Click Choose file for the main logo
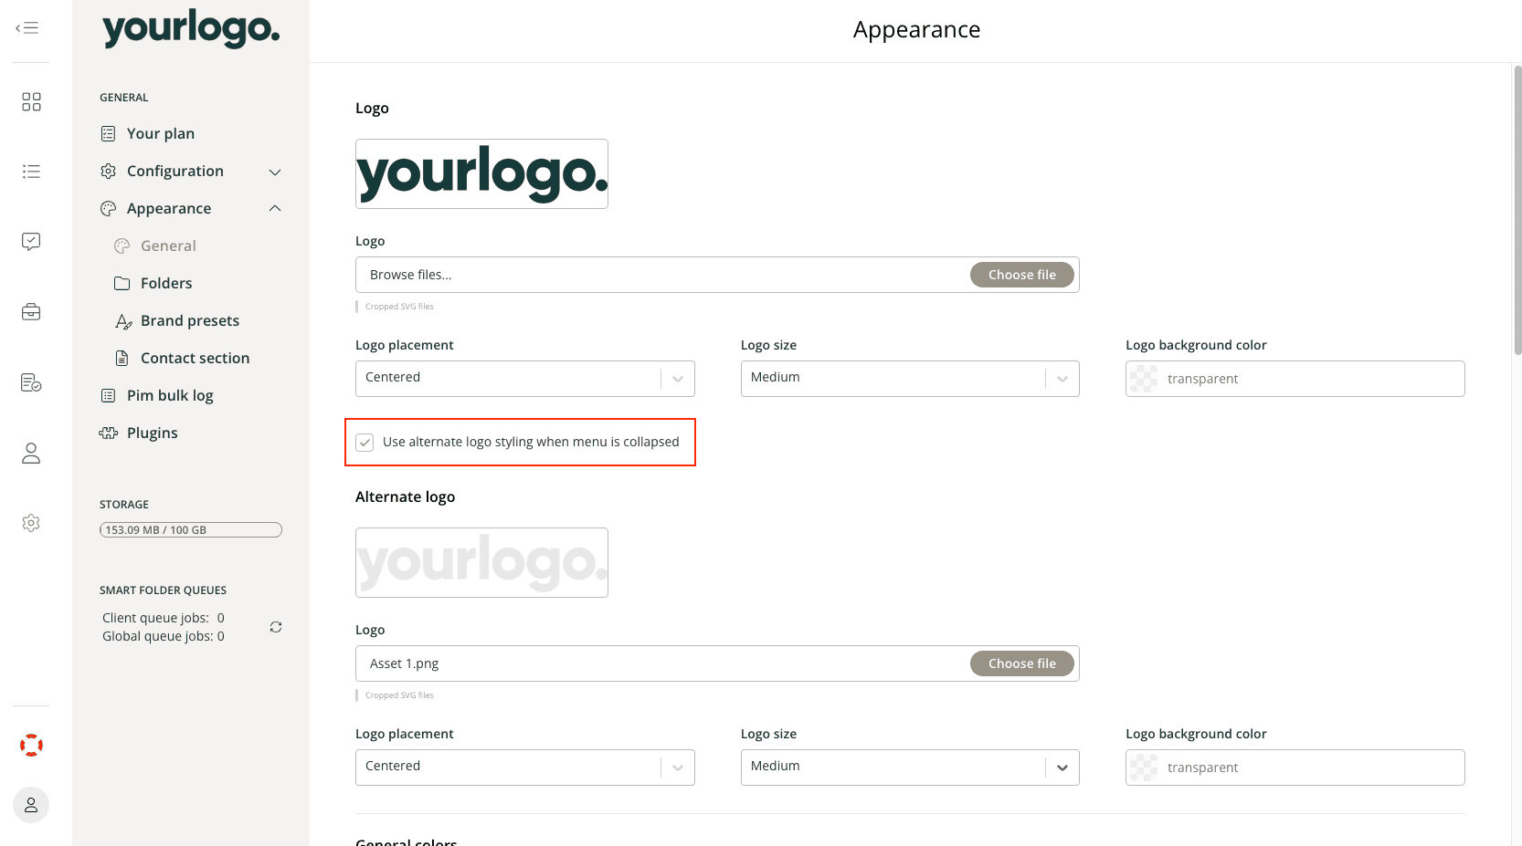Screen dimensions: 1522x846 click(1021, 275)
